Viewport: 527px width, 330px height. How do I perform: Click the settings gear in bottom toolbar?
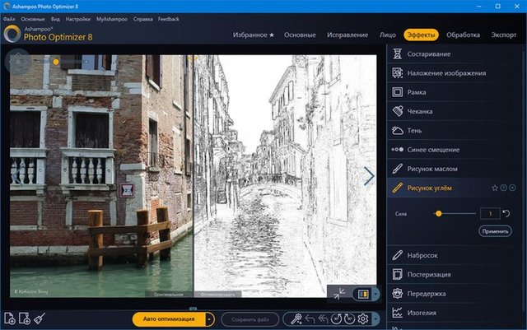tap(362, 318)
